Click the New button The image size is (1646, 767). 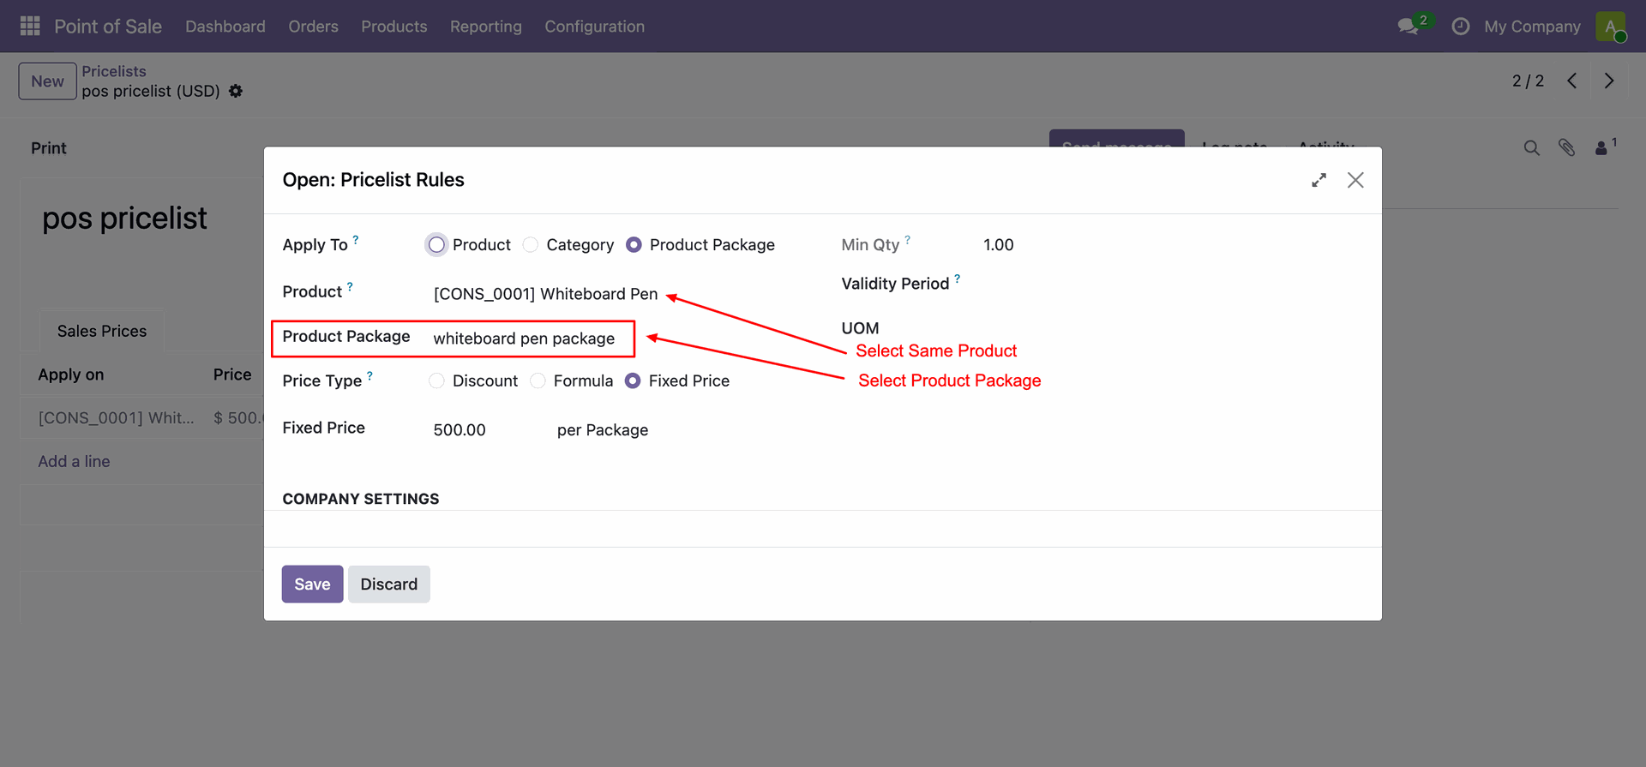[x=48, y=81]
